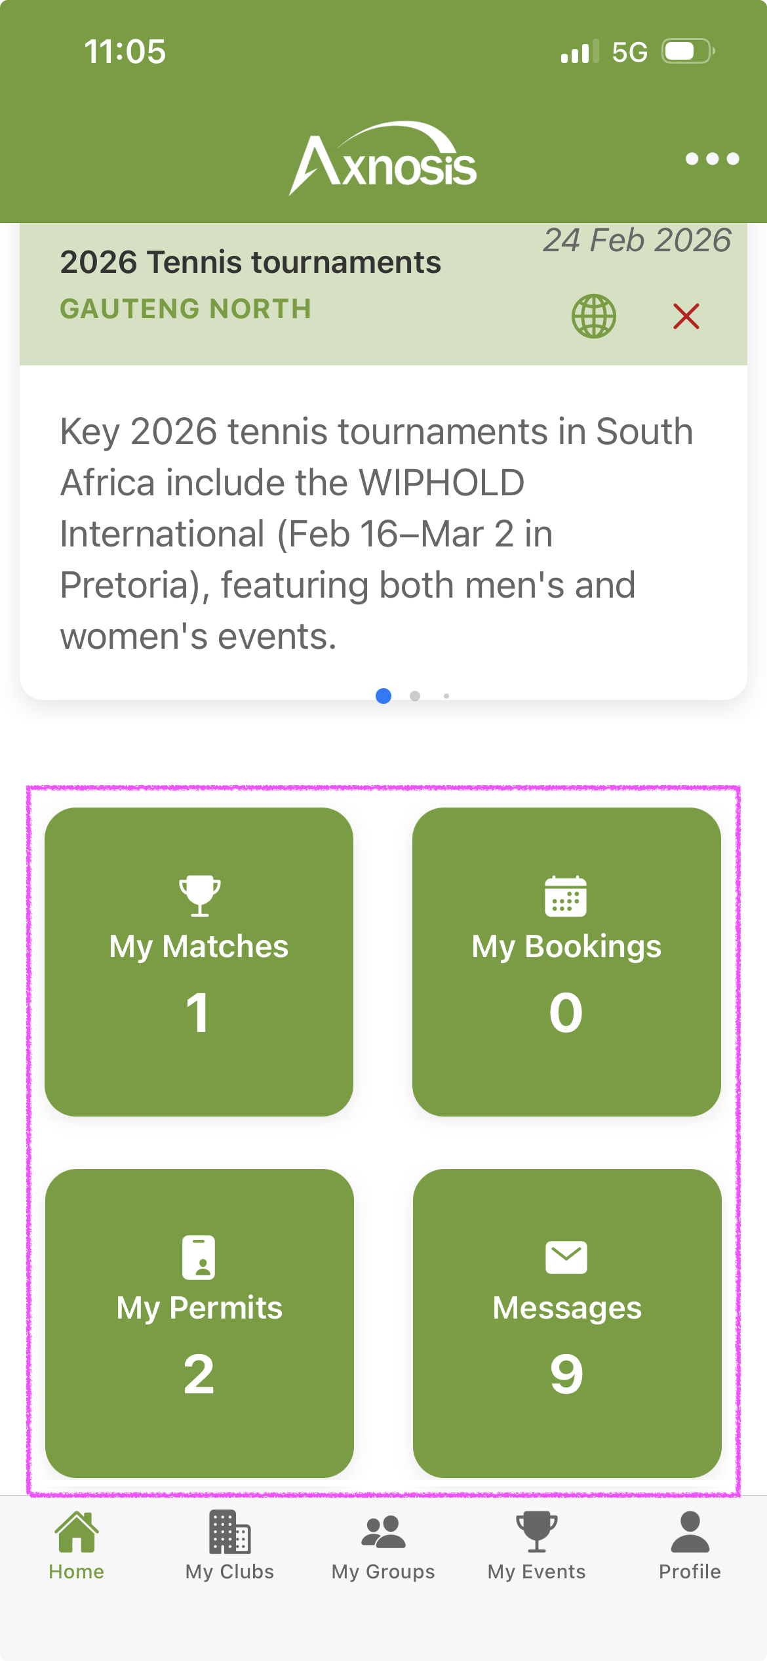Open the My Groups tab
This screenshot has height=1661, width=767.
tap(383, 1546)
